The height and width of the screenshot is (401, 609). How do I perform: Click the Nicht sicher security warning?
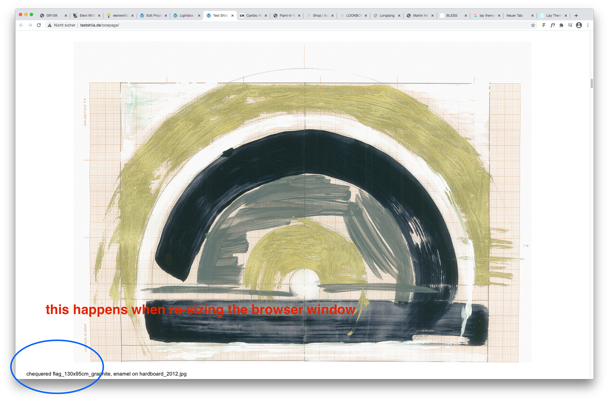(62, 25)
